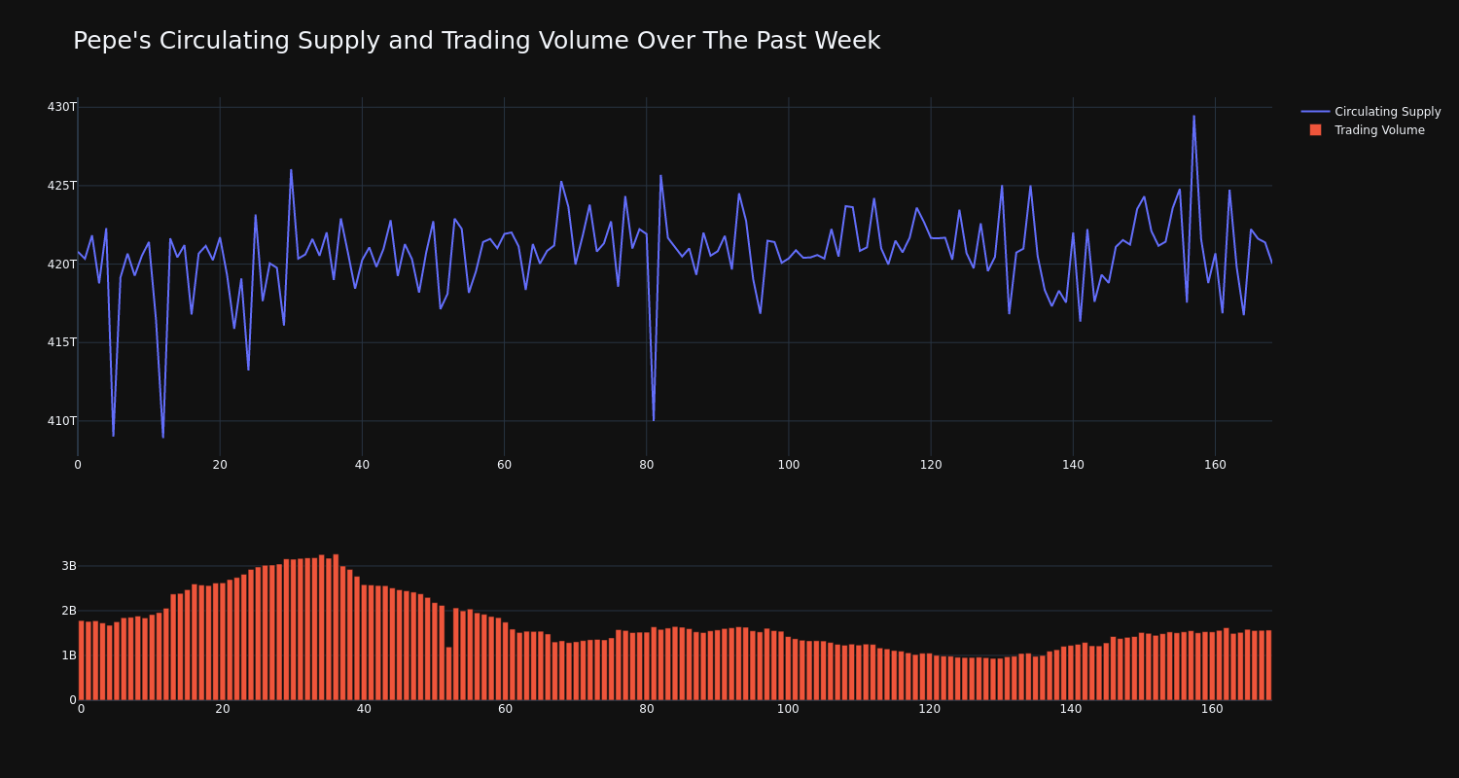
Task: Click the 100 tick on supply chart x-axis
Action: tap(789, 465)
